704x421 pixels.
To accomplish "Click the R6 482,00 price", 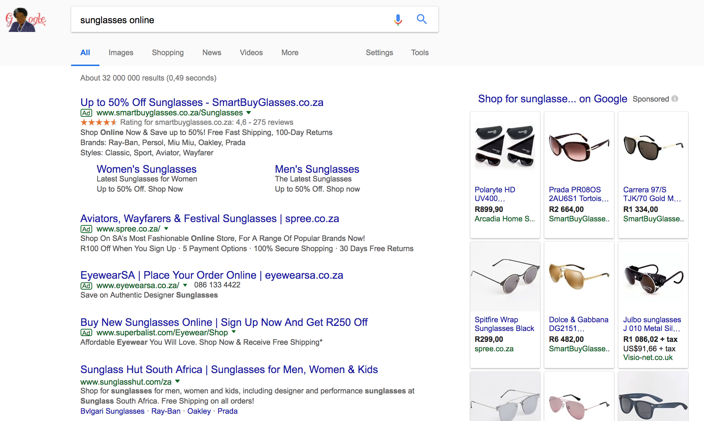I will 566,339.
